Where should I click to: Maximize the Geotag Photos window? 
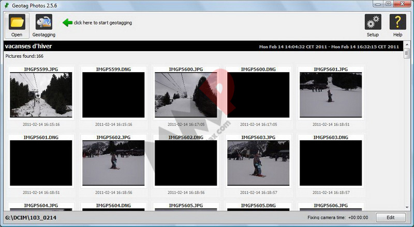point(389,4)
